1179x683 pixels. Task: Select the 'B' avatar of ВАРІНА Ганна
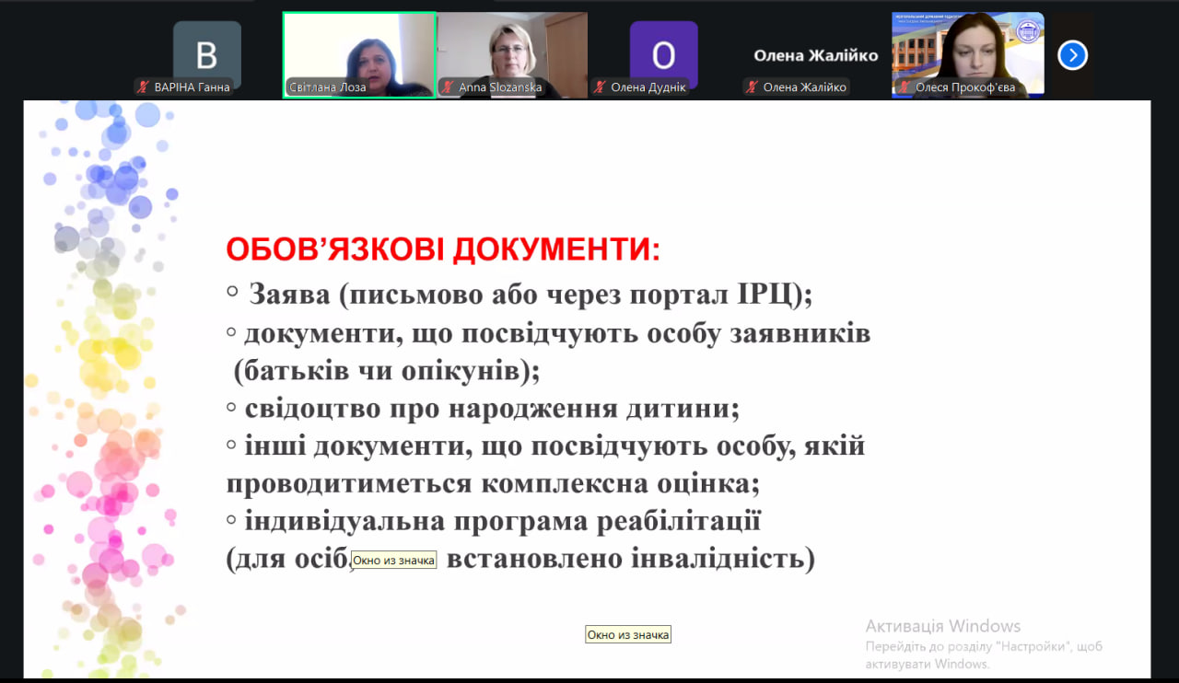(206, 54)
